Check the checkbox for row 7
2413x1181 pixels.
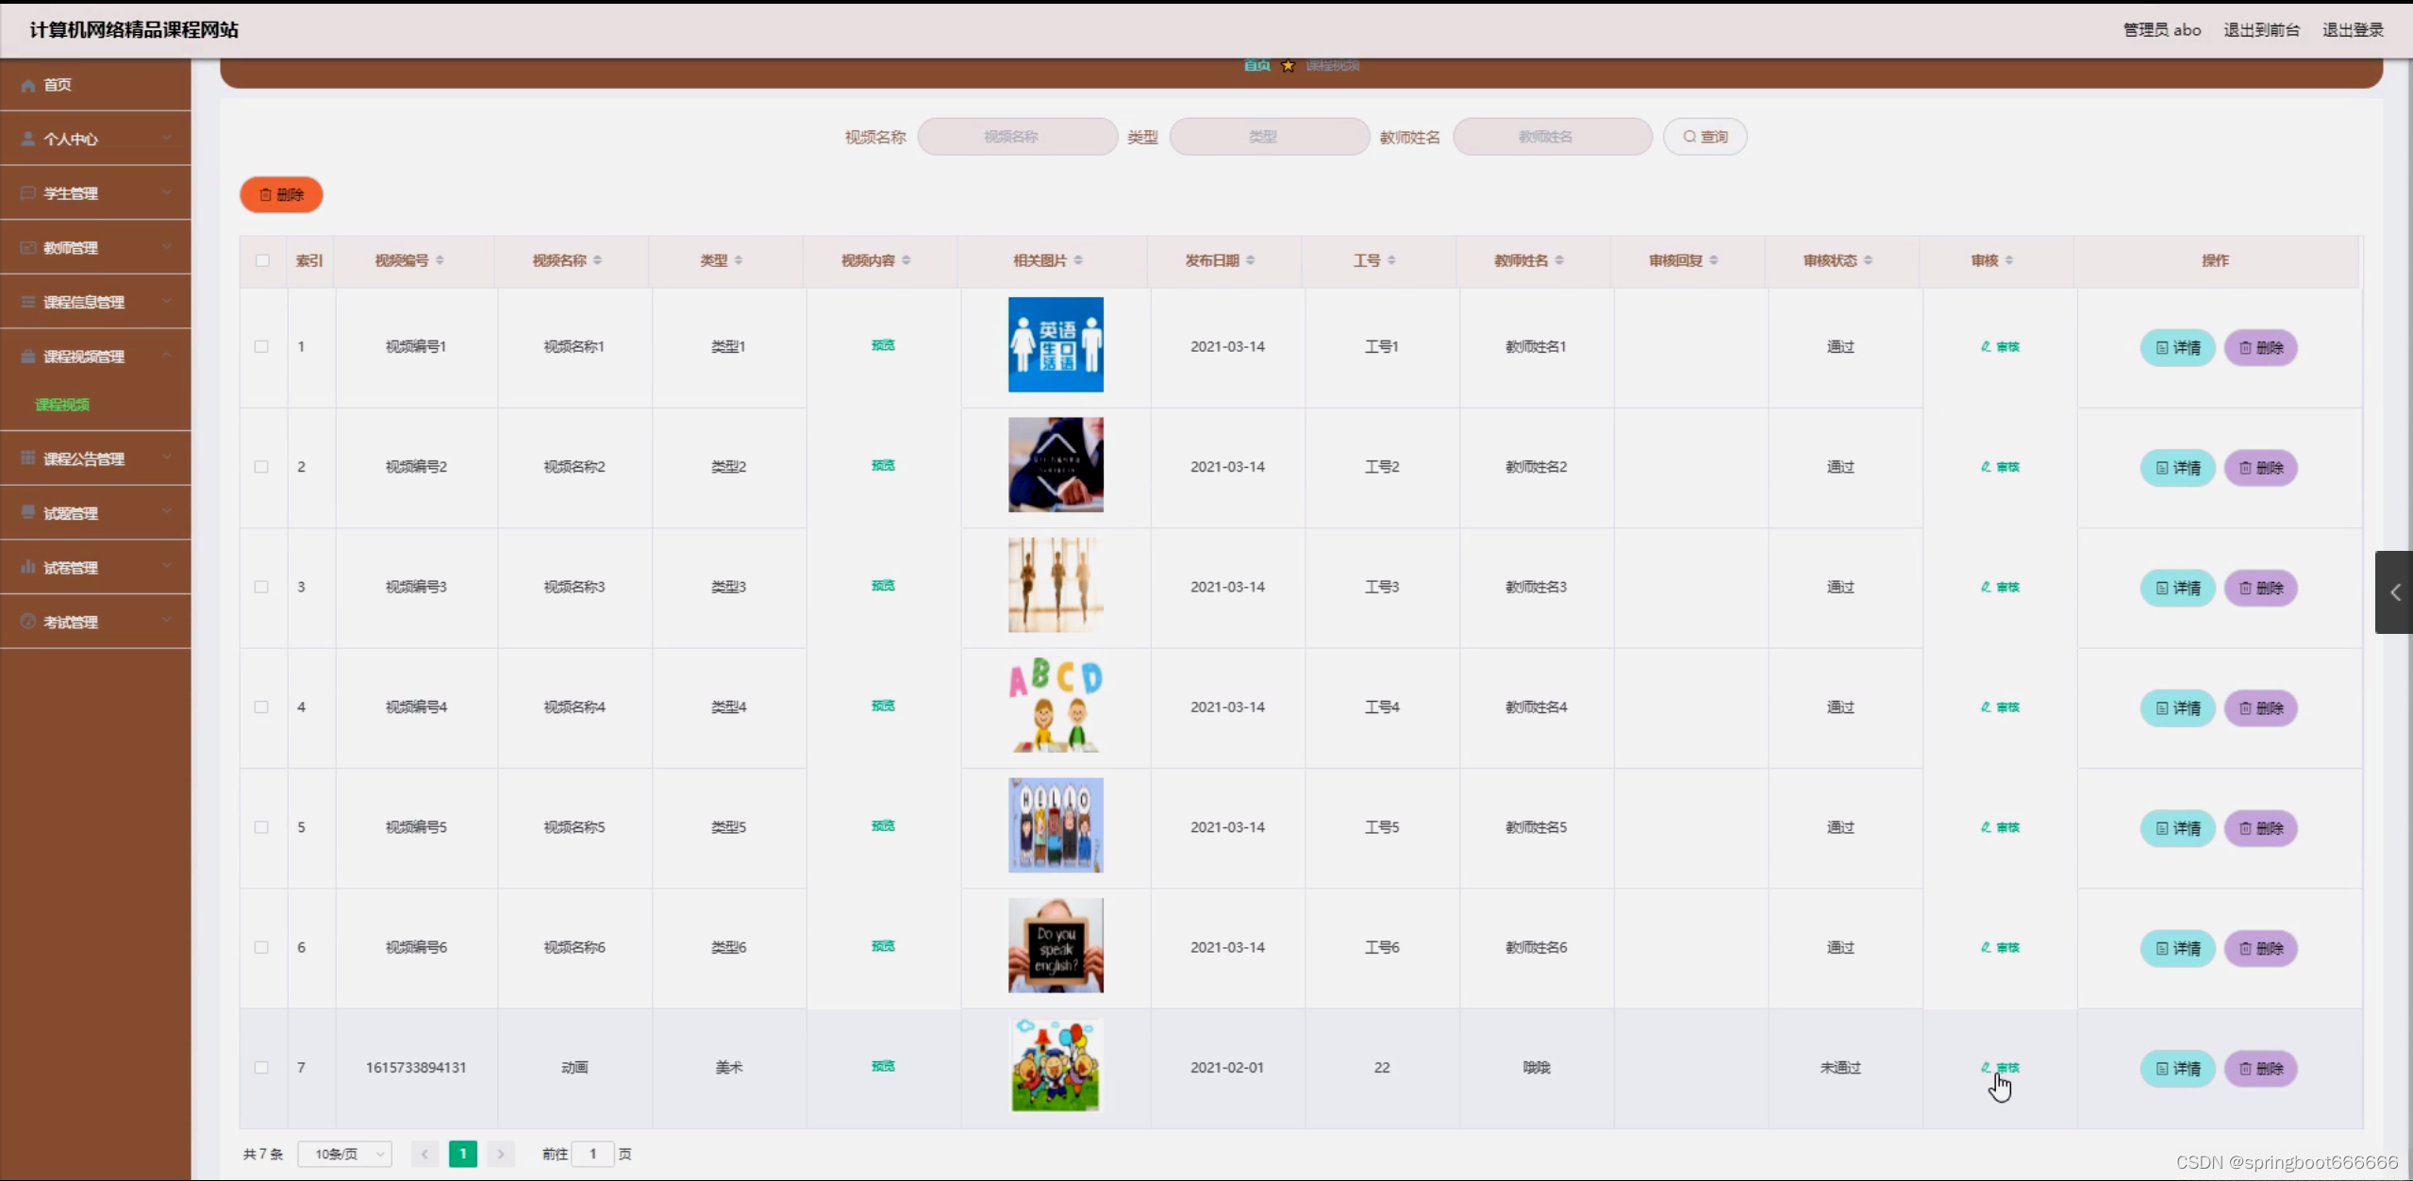(x=261, y=1067)
